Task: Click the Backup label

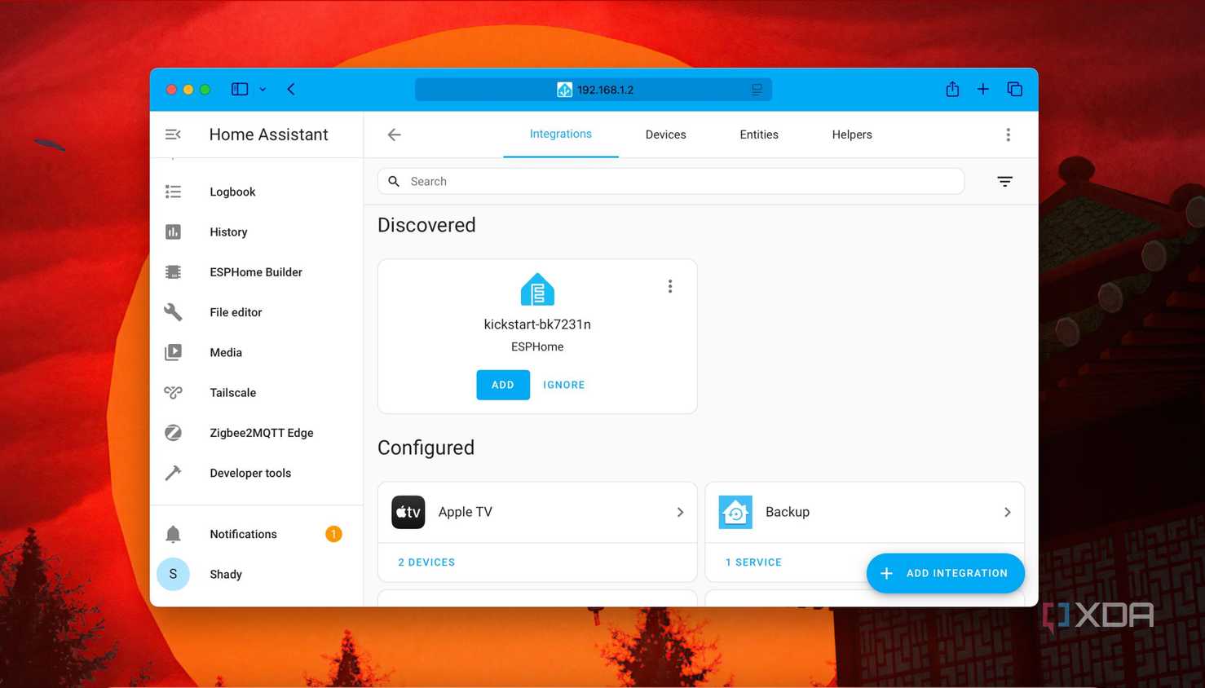Action: pos(788,512)
